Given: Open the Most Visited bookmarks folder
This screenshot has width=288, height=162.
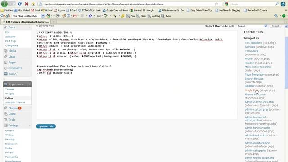Looking at the screenshot, I should click(x=22, y=10).
